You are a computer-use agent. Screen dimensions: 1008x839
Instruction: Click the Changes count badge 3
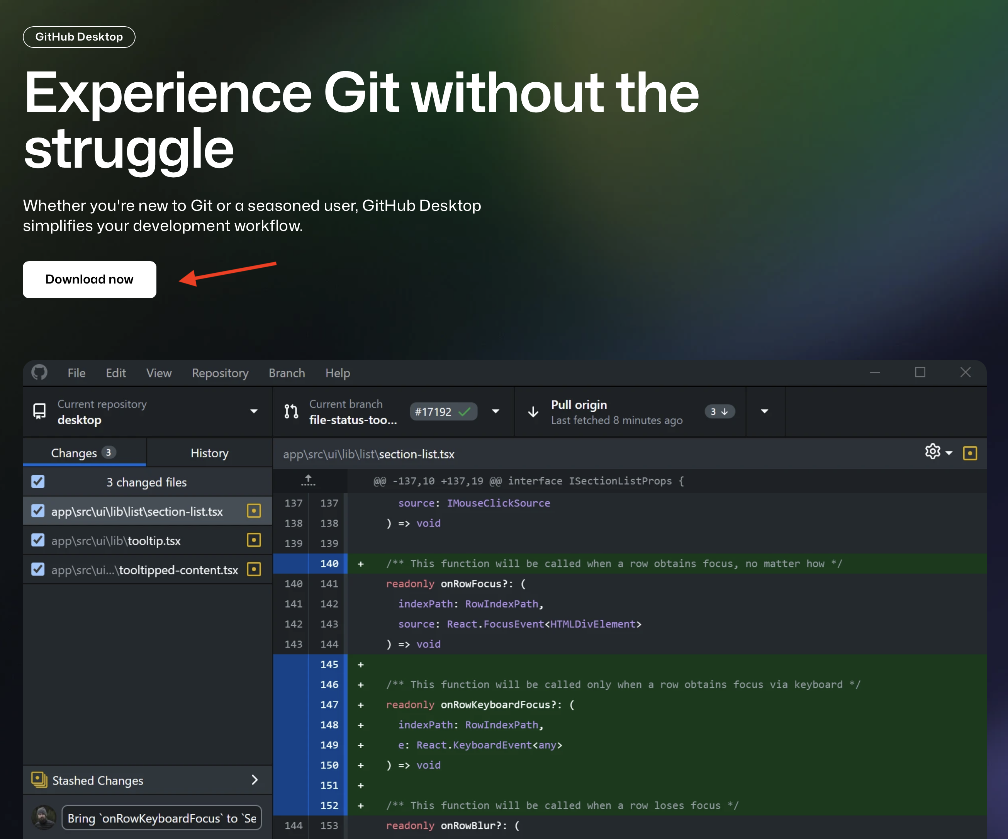pos(109,452)
